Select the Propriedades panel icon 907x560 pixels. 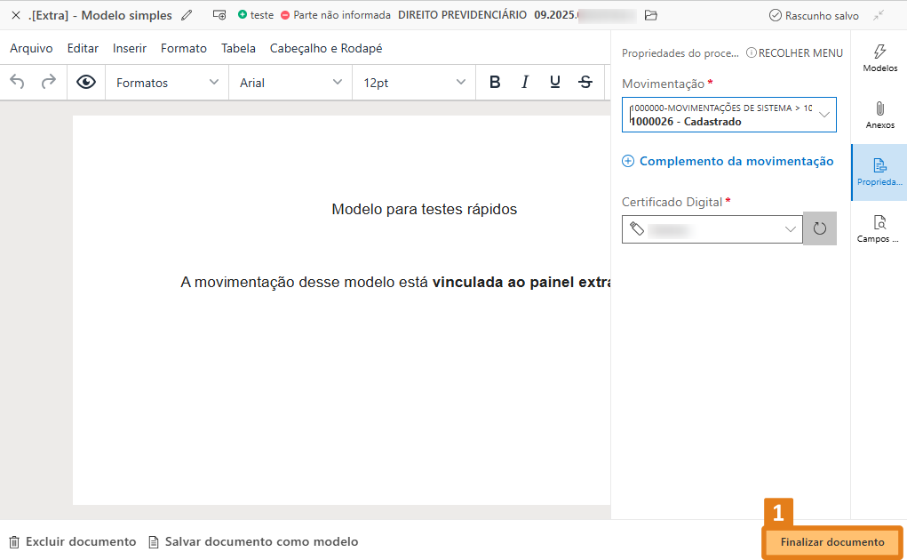click(879, 172)
